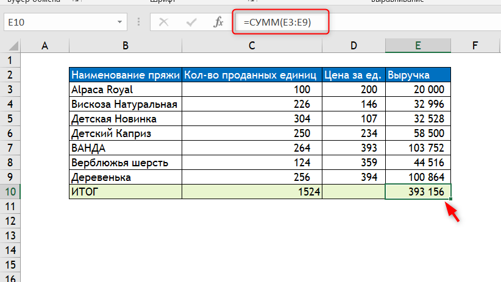Select the quantity cell with 226
This screenshot has width=501, height=282.
pyautogui.click(x=252, y=104)
